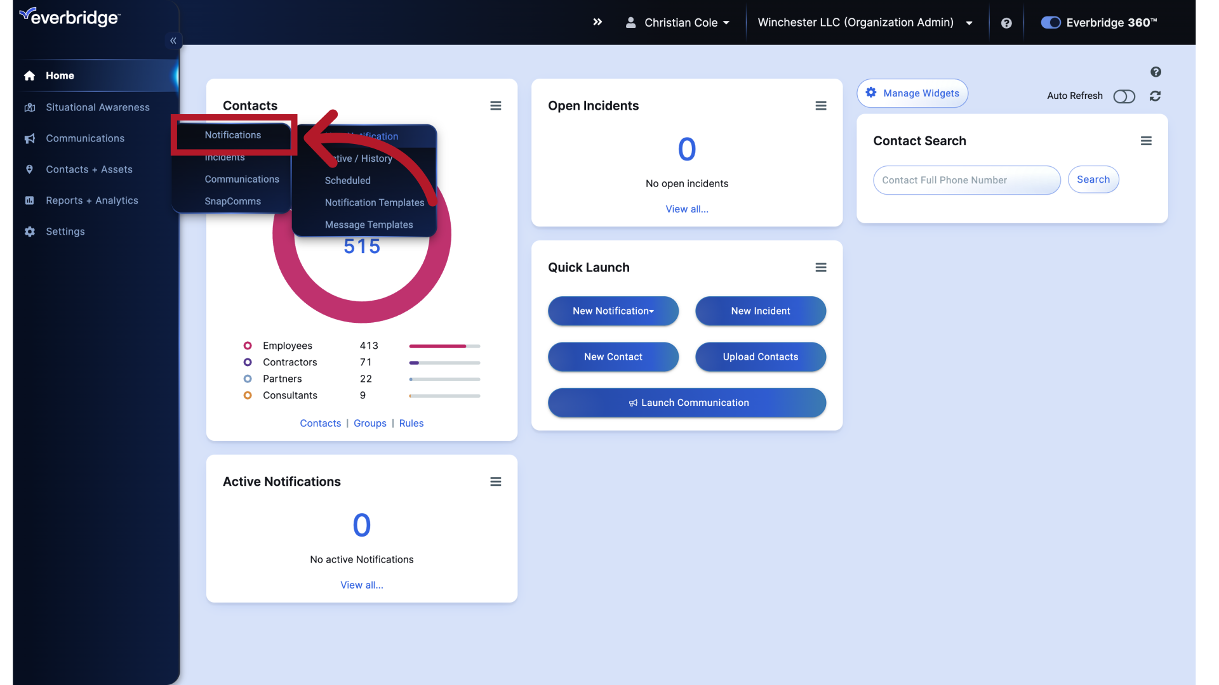Open the Groups link under the contacts chart
The width and height of the screenshot is (1219, 685).
click(370, 423)
